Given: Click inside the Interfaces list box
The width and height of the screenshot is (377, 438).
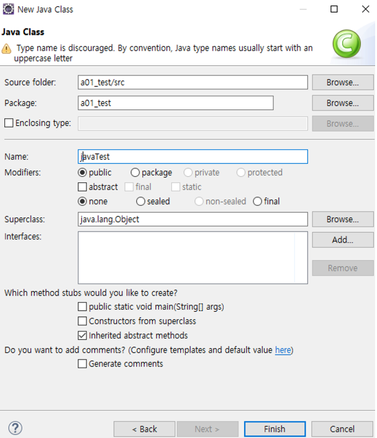Looking at the screenshot, I should pyautogui.click(x=193, y=258).
